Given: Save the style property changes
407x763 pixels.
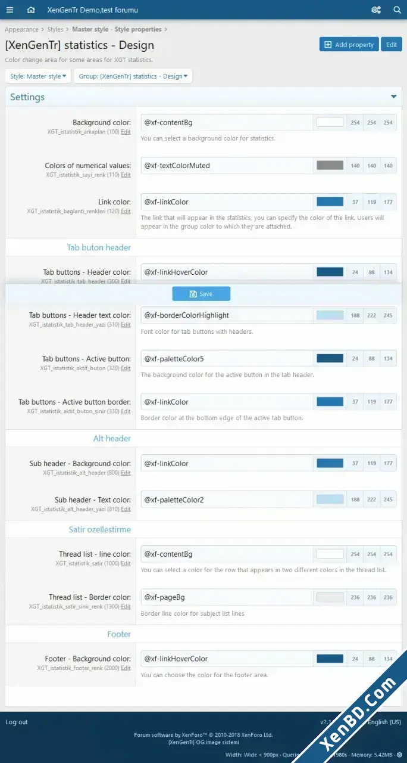Looking at the screenshot, I should point(201,294).
